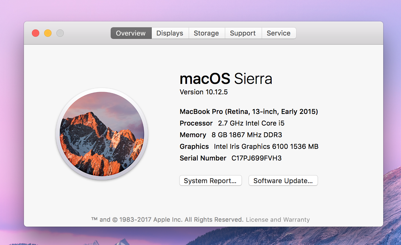This screenshot has height=245, width=401.
Task: Select the Support tab
Action: point(243,33)
